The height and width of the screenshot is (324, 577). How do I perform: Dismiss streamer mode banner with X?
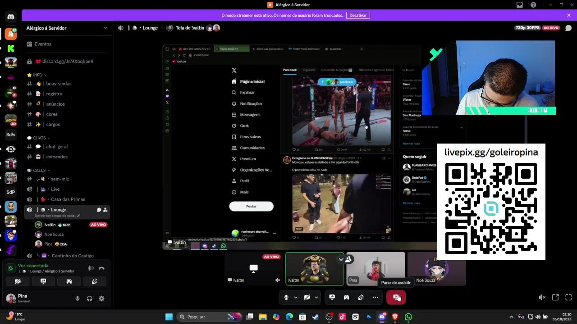(569, 15)
